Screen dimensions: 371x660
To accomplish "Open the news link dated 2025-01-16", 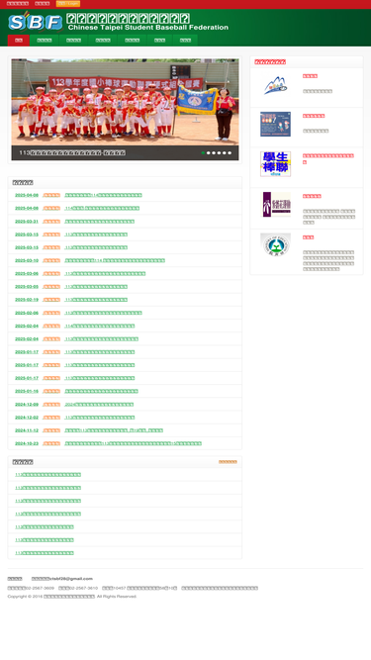I will (101, 391).
